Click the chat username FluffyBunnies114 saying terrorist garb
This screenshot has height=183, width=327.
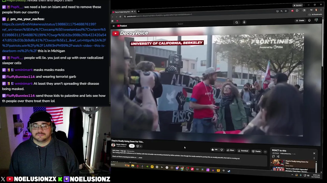tap(21, 77)
